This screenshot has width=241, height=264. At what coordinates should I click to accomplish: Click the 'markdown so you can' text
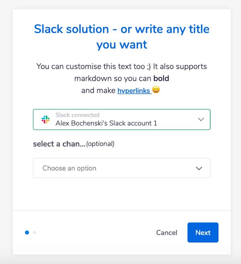(x=113, y=78)
